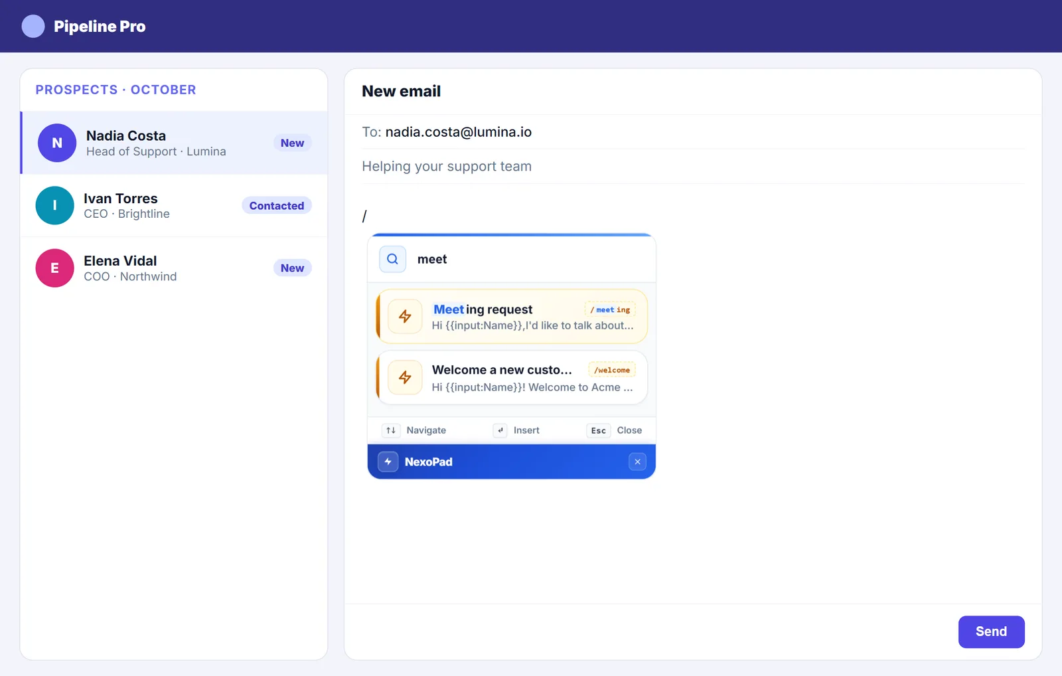
Task: Click the Close hint label
Action: [x=629, y=430]
